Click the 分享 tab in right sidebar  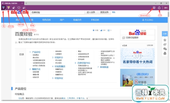pos(165,34)
